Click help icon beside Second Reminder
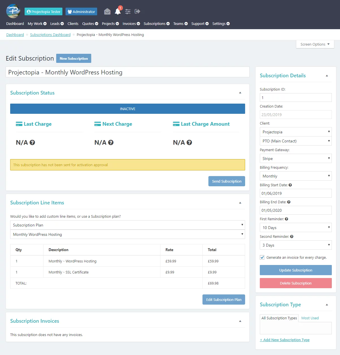The height and width of the screenshot is (355, 340). [292, 237]
